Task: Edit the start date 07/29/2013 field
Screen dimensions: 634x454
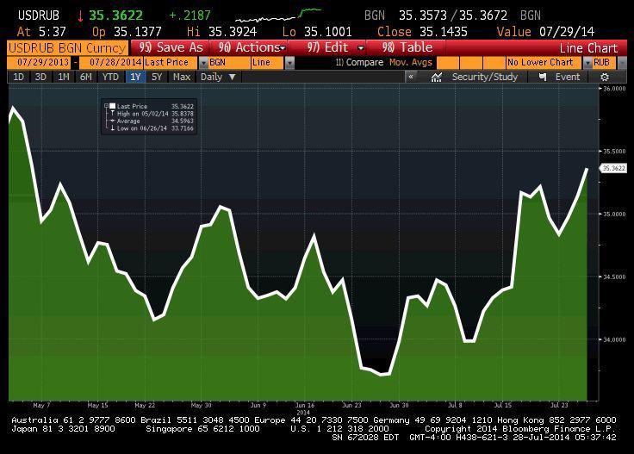Action: tap(40, 63)
